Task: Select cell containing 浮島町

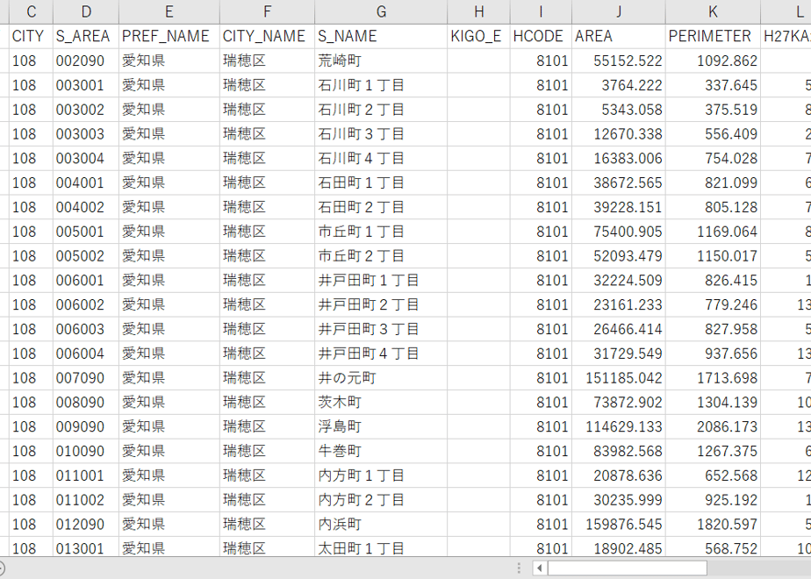Action: (381, 426)
